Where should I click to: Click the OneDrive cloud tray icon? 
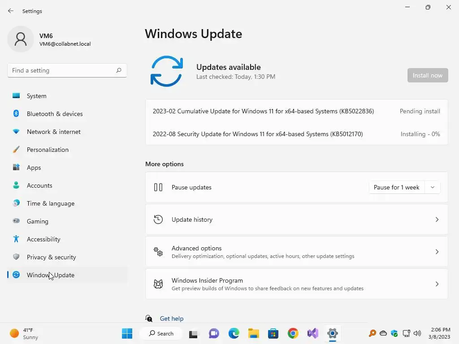click(383, 333)
